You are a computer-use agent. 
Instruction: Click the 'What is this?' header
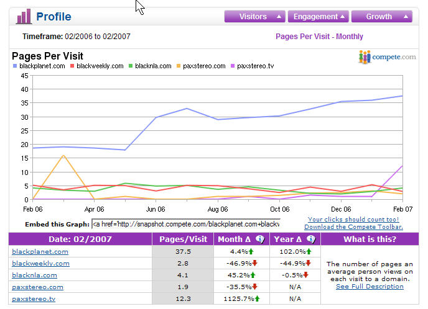point(370,239)
